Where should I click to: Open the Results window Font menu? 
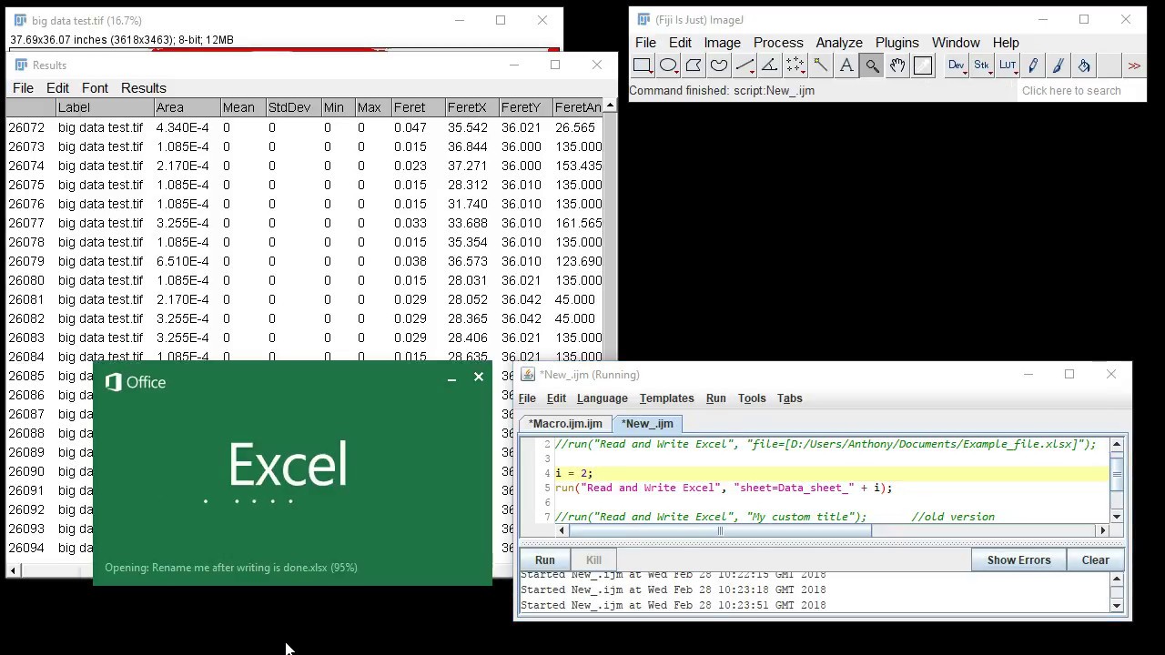[95, 88]
